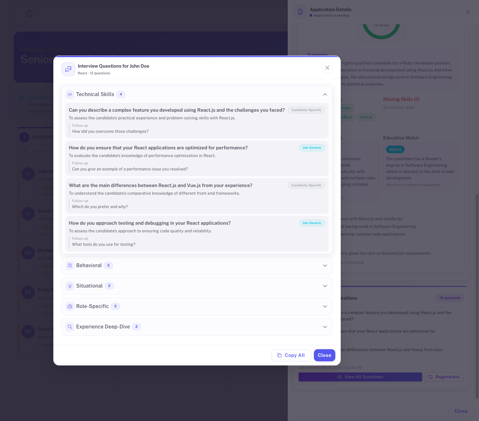This screenshot has width=479, height=421.
Task: Click the people icon beside Behavioral
Action: (x=70, y=265)
